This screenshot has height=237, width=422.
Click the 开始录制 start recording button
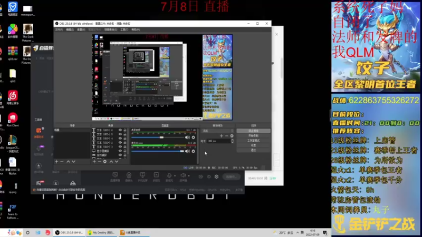(x=253, y=136)
